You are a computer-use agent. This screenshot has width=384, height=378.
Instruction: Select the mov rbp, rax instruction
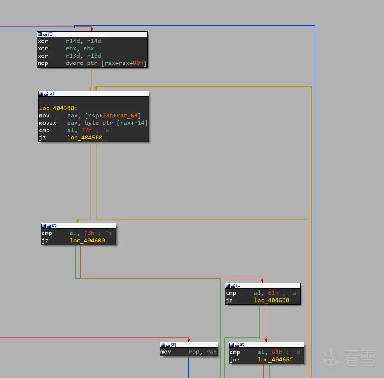pos(189,352)
